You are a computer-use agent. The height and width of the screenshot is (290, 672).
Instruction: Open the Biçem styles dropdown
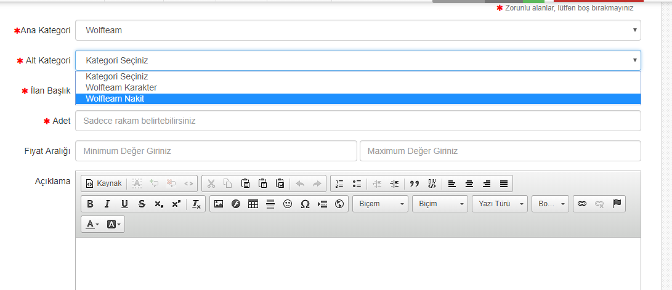381,204
